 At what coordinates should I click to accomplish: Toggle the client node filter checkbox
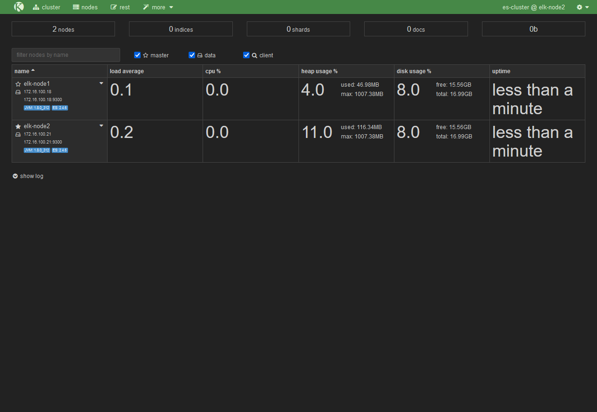246,55
